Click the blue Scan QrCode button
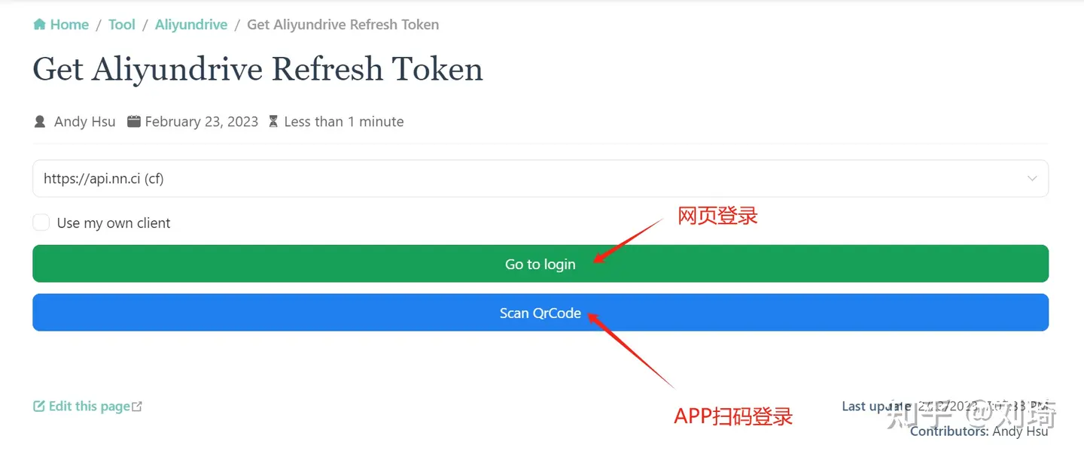The image size is (1084, 457). (x=540, y=313)
